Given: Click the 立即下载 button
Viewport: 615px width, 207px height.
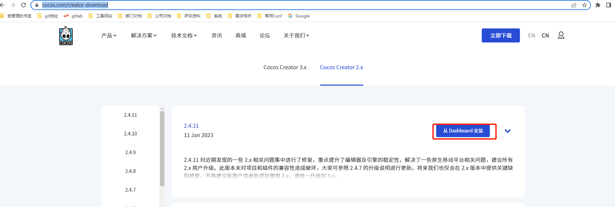Looking at the screenshot, I should [501, 35].
